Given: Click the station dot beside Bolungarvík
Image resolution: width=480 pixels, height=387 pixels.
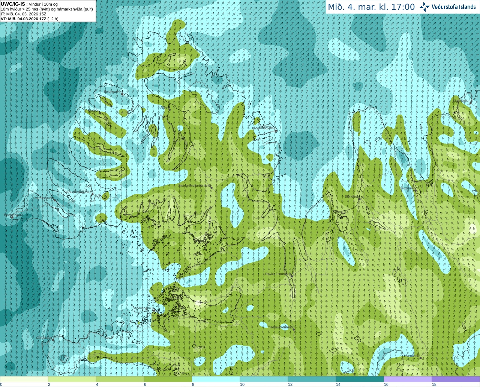Looking at the screenshot, I should click(x=122, y=94).
